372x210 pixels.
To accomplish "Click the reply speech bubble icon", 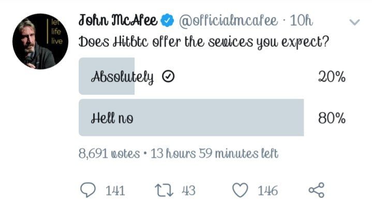I will pyautogui.click(x=88, y=190).
